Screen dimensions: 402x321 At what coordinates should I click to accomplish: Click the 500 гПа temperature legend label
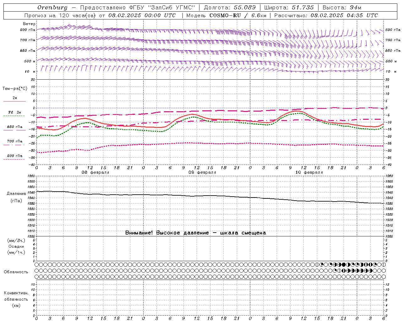(x=15, y=156)
